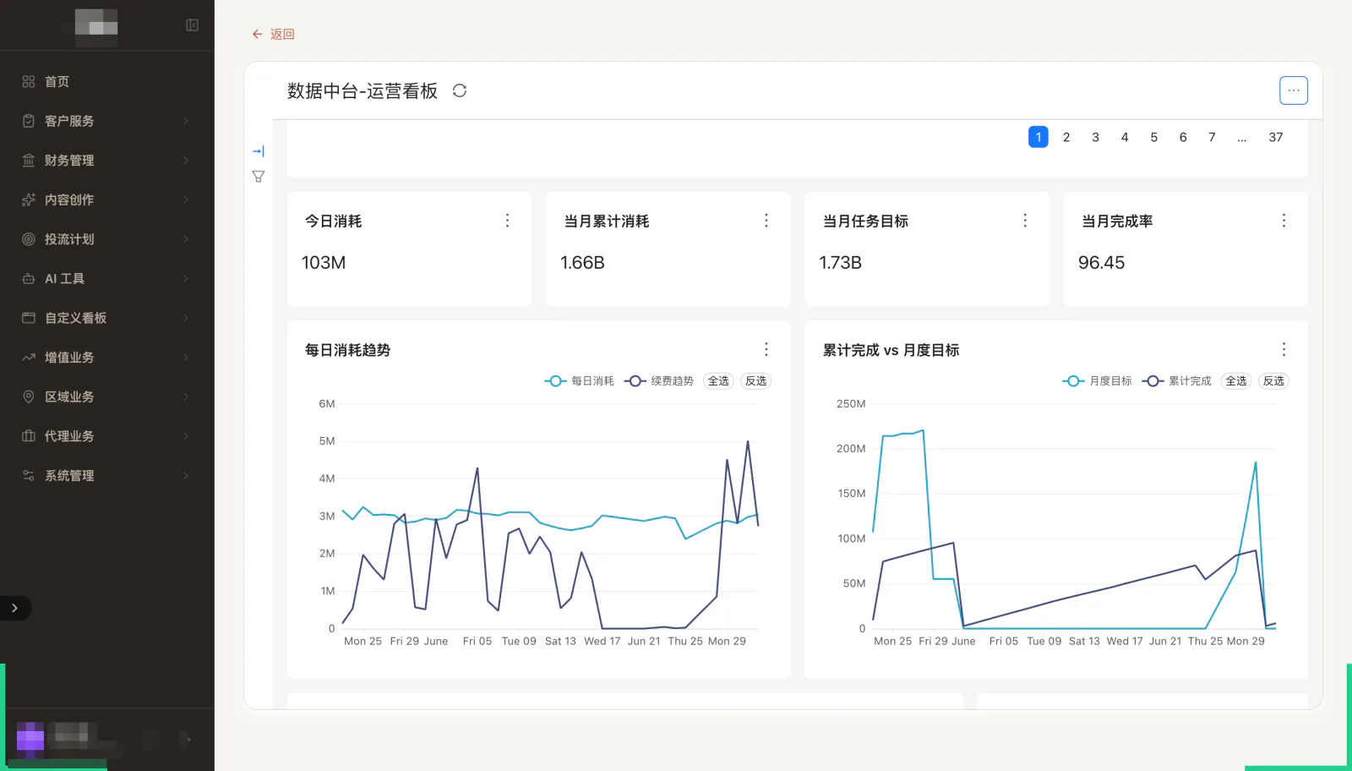
Task: Click the collapse-panel arrow icon above the filter
Action: 259,151
